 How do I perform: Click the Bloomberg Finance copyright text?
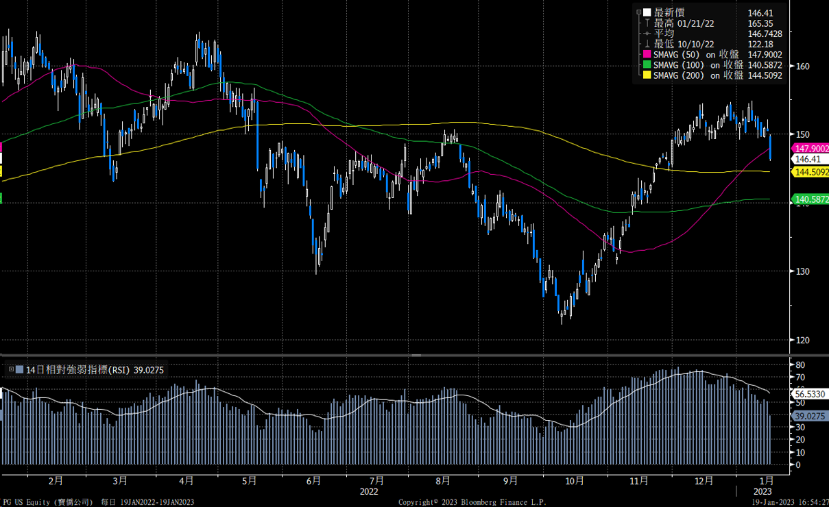tap(472, 501)
